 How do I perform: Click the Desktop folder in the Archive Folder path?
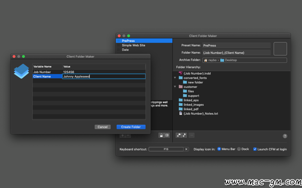pos(229,60)
